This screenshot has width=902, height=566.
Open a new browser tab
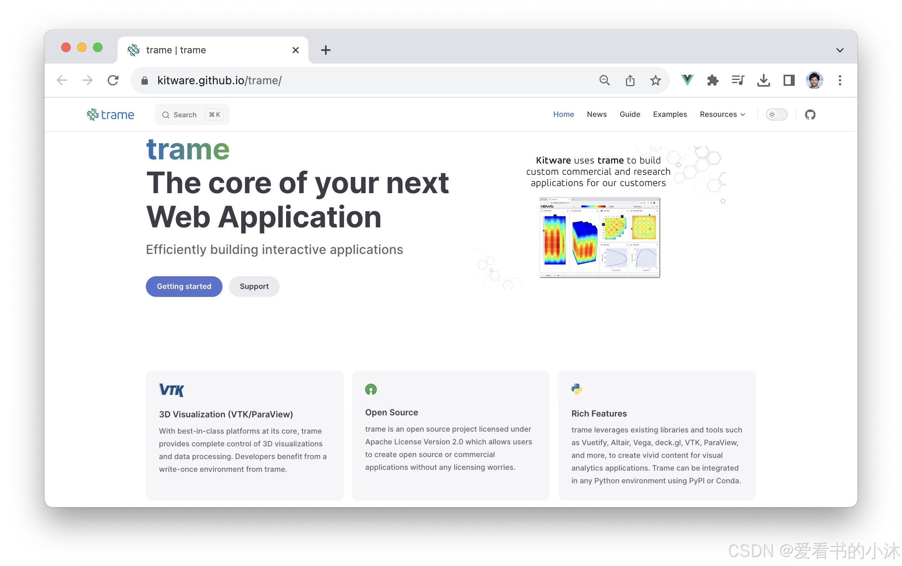pyautogui.click(x=325, y=50)
